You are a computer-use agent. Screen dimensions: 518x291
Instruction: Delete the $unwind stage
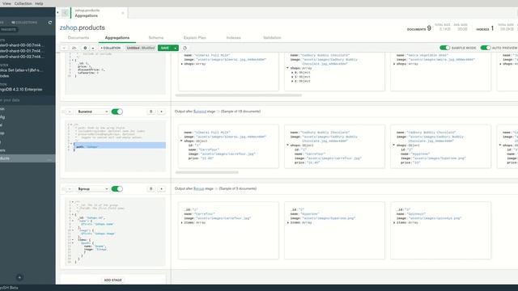(x=151, y=112)
